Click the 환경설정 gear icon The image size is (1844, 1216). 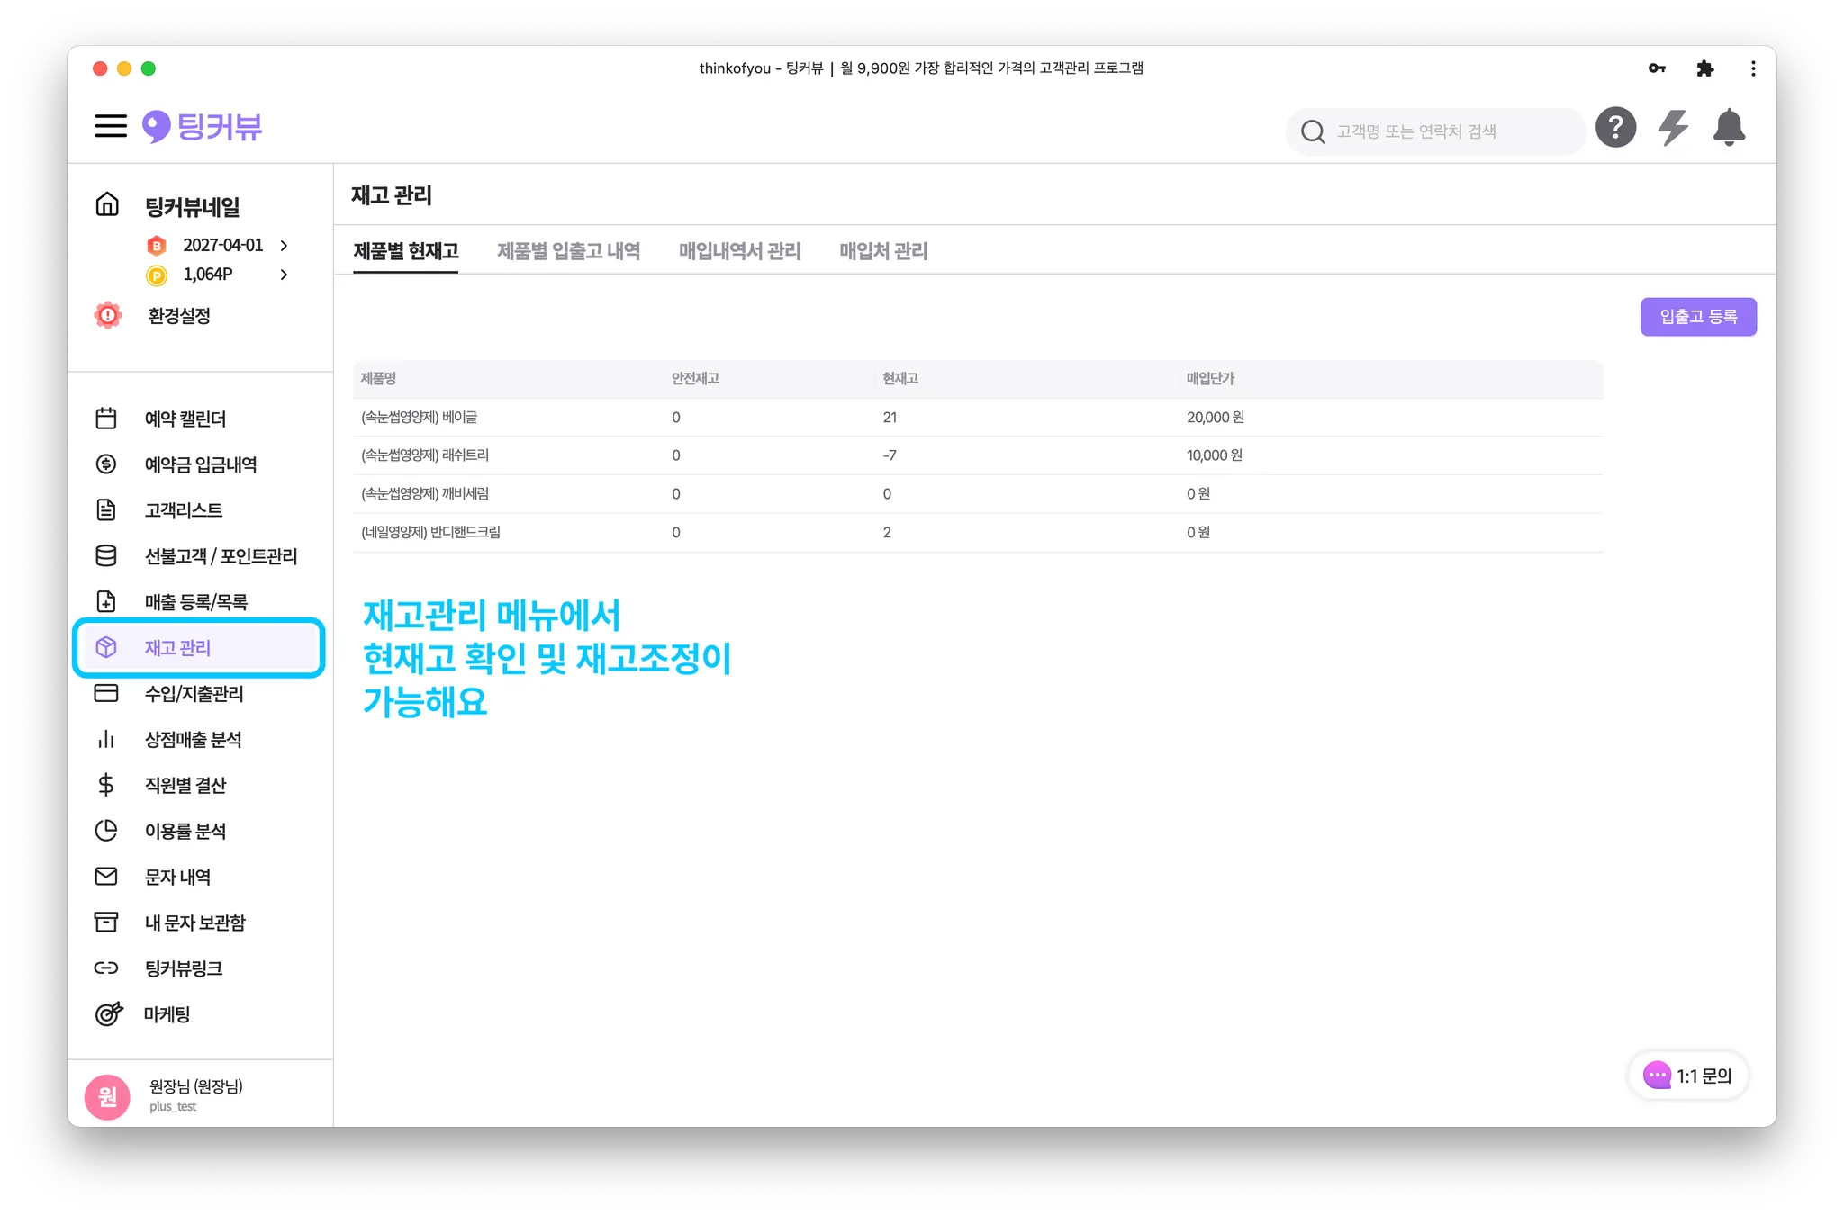pyautogui.click(x=108, y=315)
